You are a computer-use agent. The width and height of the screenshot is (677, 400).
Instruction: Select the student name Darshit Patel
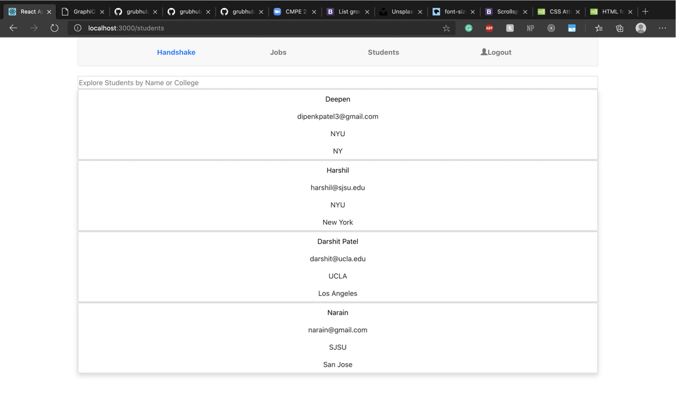click(x=338, y=241)
